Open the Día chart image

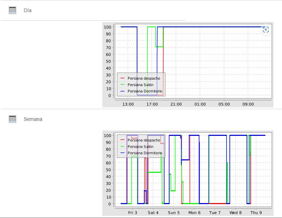point(188,65)
